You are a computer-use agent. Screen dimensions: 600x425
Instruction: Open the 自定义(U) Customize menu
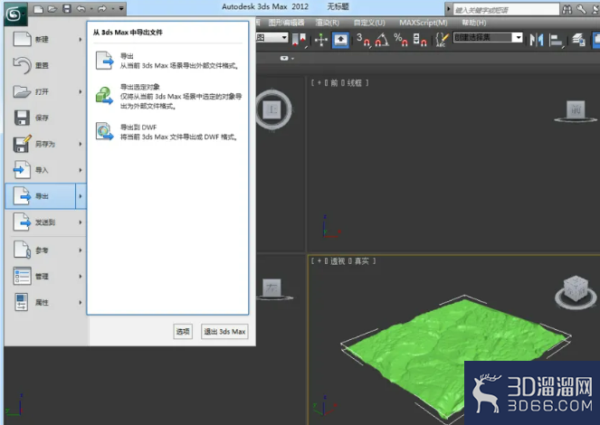369,23
